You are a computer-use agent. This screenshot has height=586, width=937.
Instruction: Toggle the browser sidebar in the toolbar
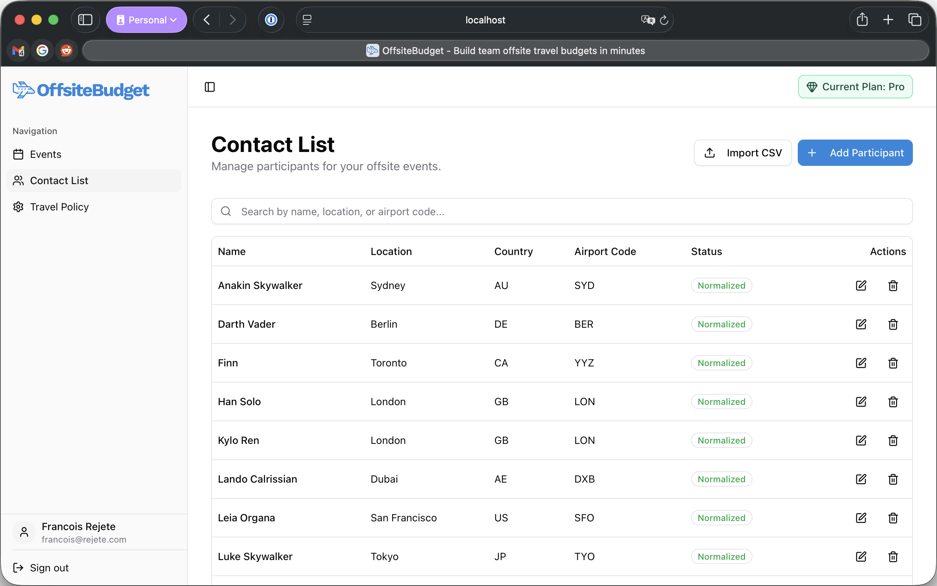[85, 19]
